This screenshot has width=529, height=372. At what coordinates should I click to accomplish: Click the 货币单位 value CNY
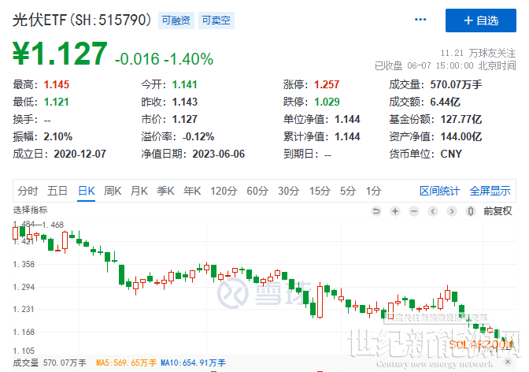(451, 154)
